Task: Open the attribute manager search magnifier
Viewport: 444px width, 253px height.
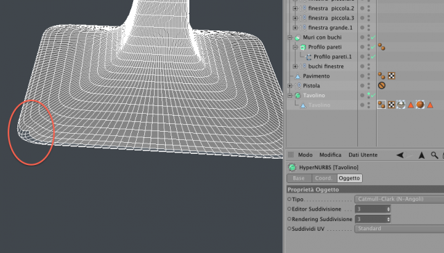Action: click(x=434, y=155)
